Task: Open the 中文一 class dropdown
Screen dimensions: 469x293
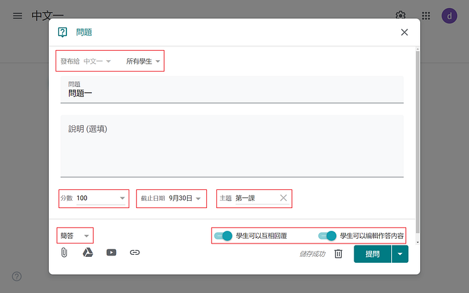Action: pyautogui.click(x=97, y=62)
